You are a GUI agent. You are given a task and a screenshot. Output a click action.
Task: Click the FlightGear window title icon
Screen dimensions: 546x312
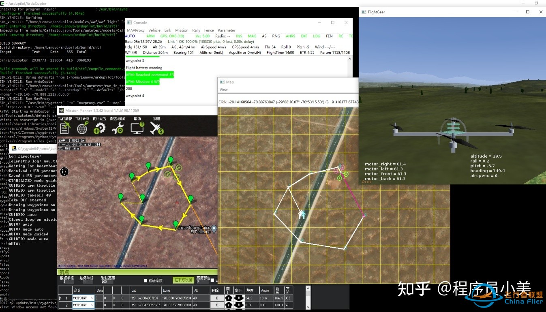[x=364, y=12]
